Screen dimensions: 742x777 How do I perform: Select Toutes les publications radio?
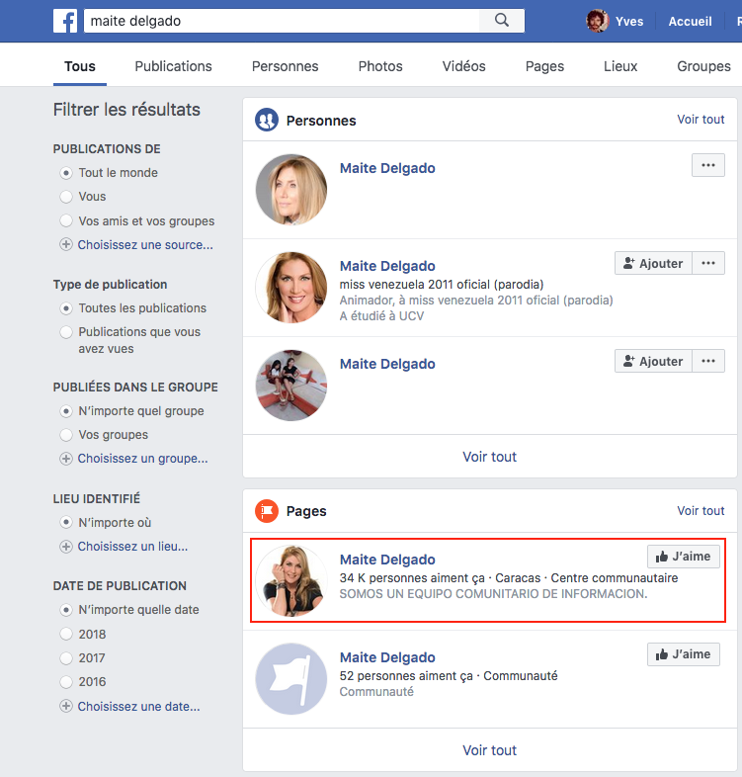pyautogui.click(x=66, y=308)
